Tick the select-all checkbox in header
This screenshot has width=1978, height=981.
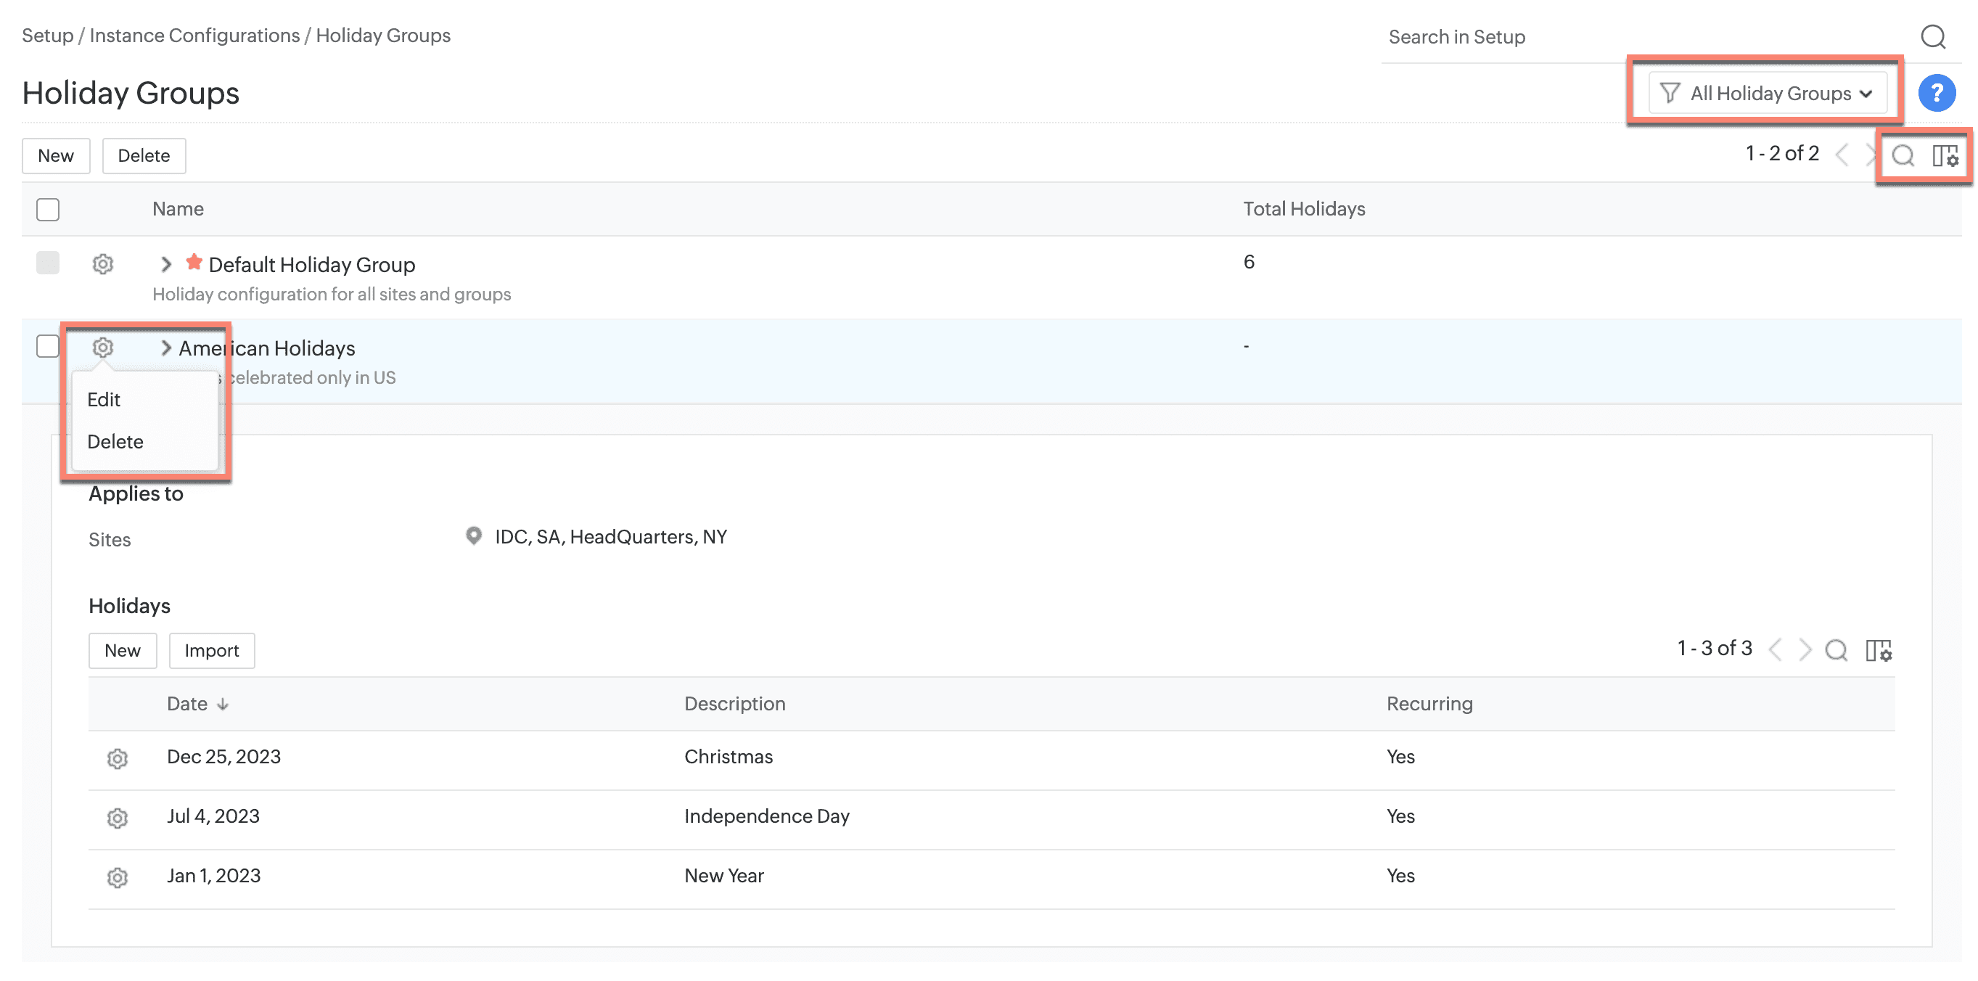[x=48, y=209]
